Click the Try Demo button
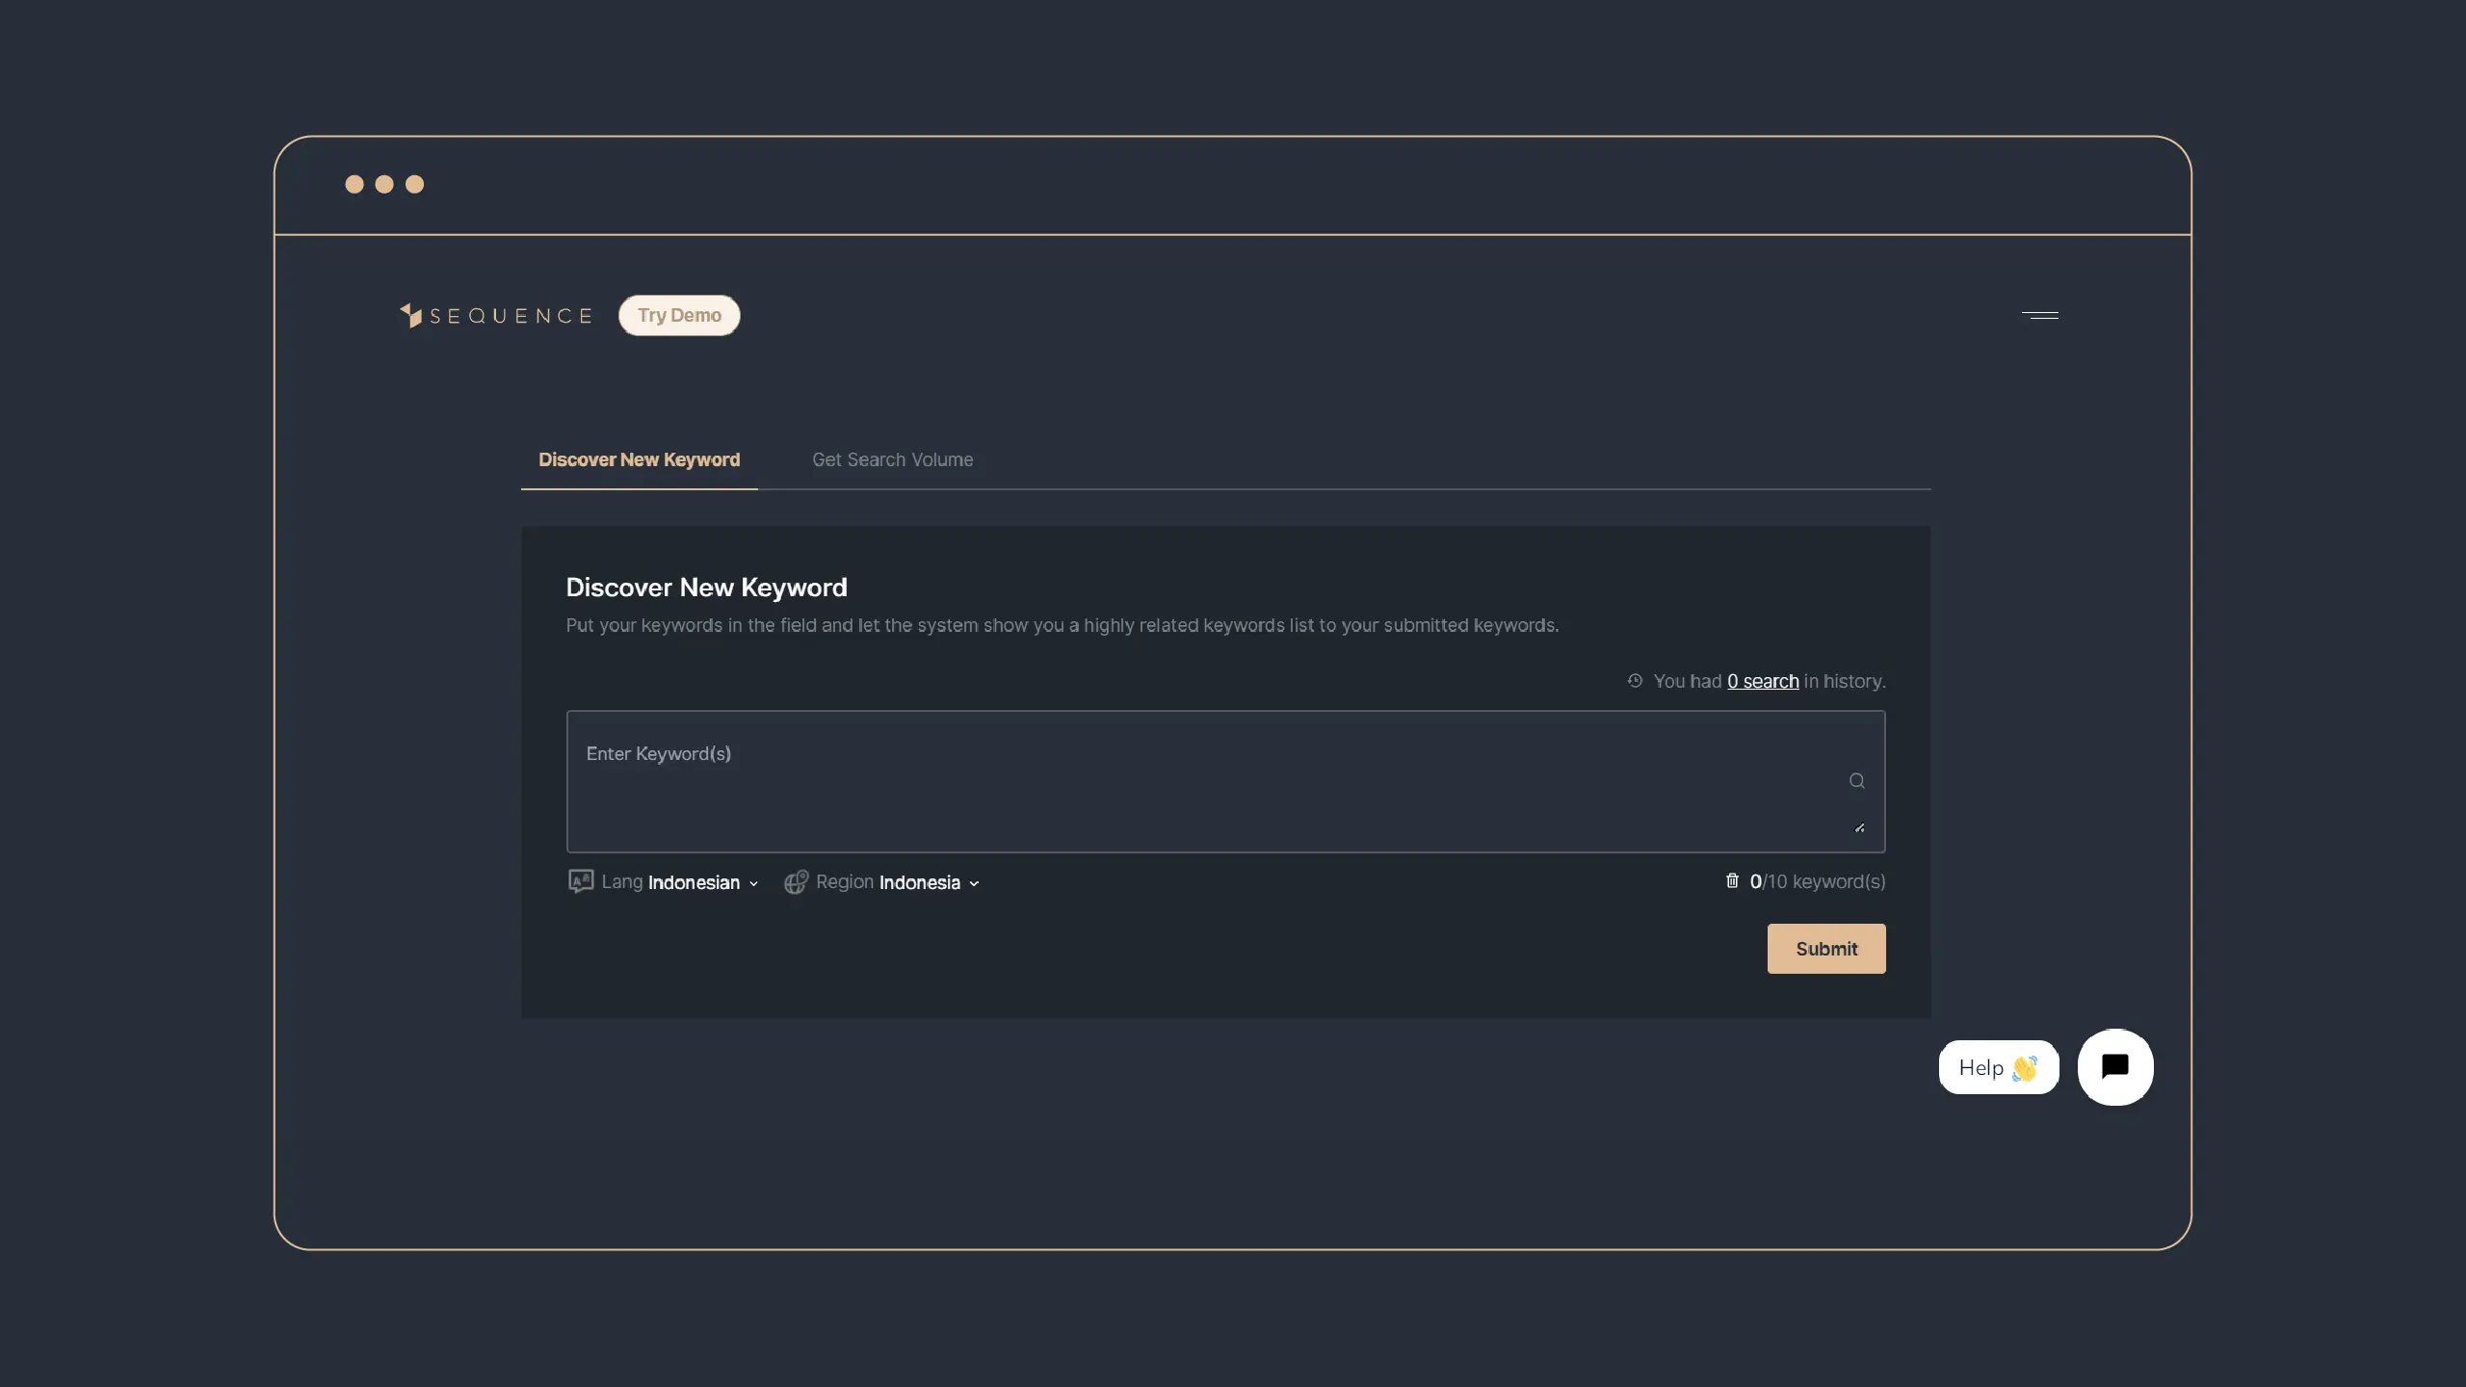Screen dimensions: 2466x1387 tap(679, 313)
